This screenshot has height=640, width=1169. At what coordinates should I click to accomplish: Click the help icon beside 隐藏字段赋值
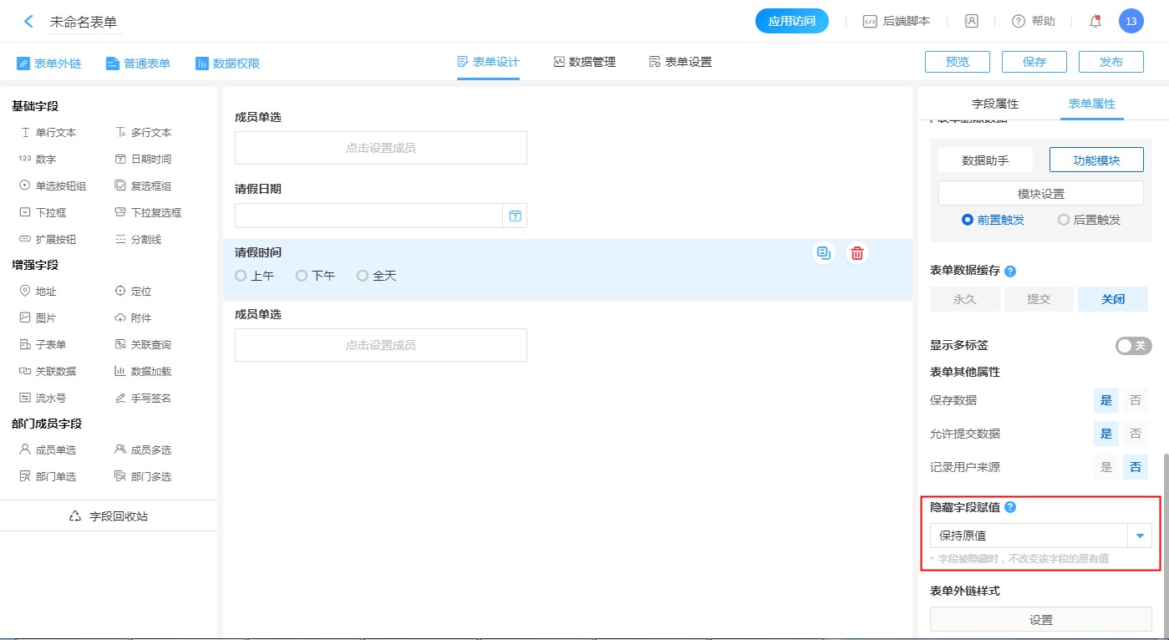click(1010, 507)
